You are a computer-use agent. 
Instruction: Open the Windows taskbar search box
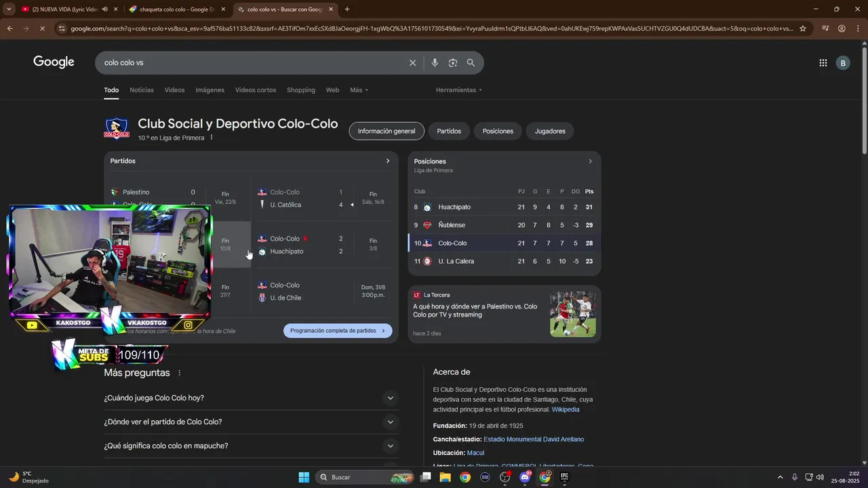click(x=366, y=477)
